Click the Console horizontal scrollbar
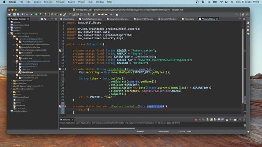Image resolution: width=262 pixels, height=147 pixels. (97, 128)
